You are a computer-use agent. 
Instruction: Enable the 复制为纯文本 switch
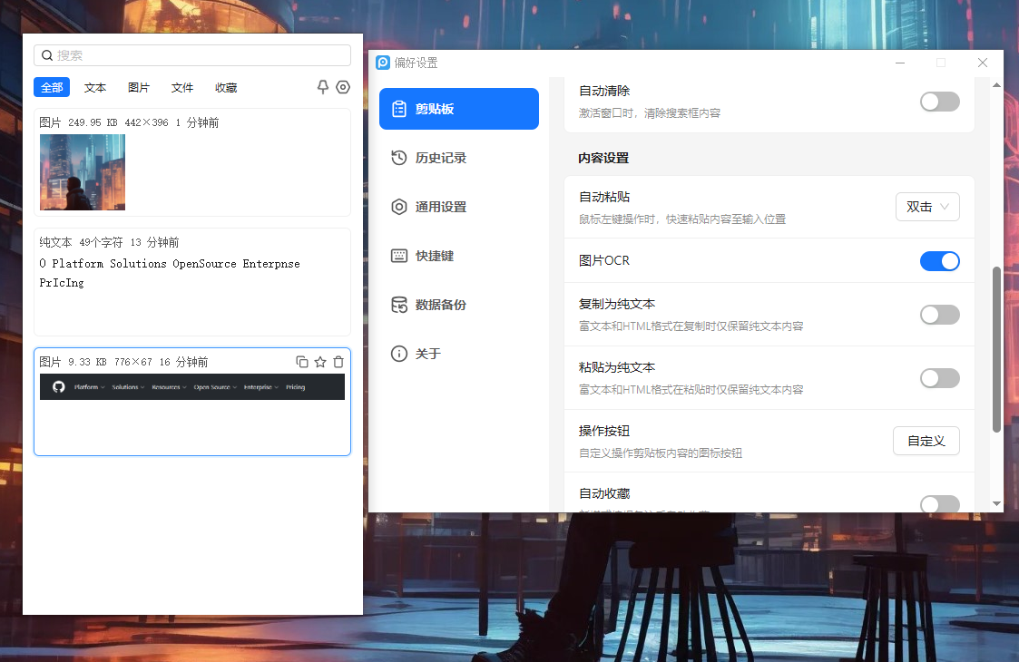940,315
